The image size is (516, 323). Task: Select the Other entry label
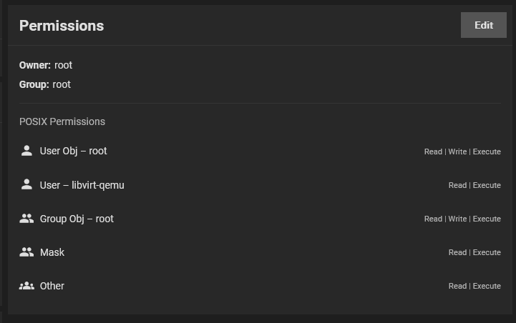tap(52, 286)
